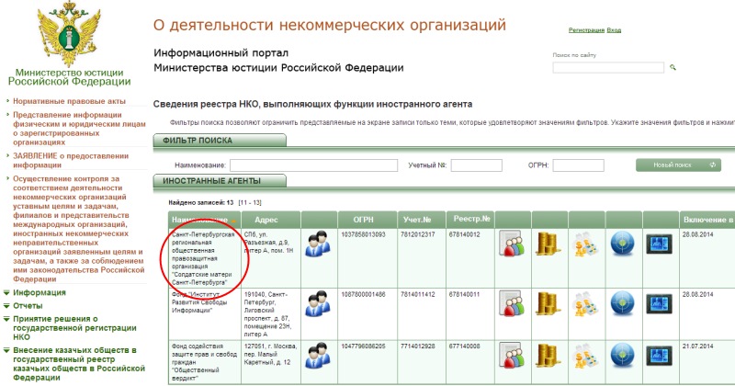
Task: Select organization name Солдатские матери Санкт-Петербурга
Action: (x=203, y=258)
